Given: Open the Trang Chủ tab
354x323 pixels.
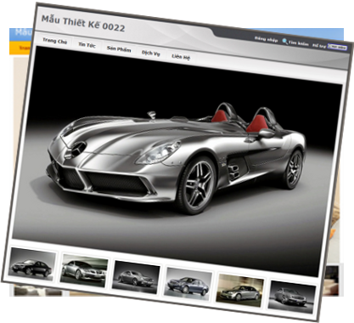Looking at the screenshot, I should pos(54,41).
